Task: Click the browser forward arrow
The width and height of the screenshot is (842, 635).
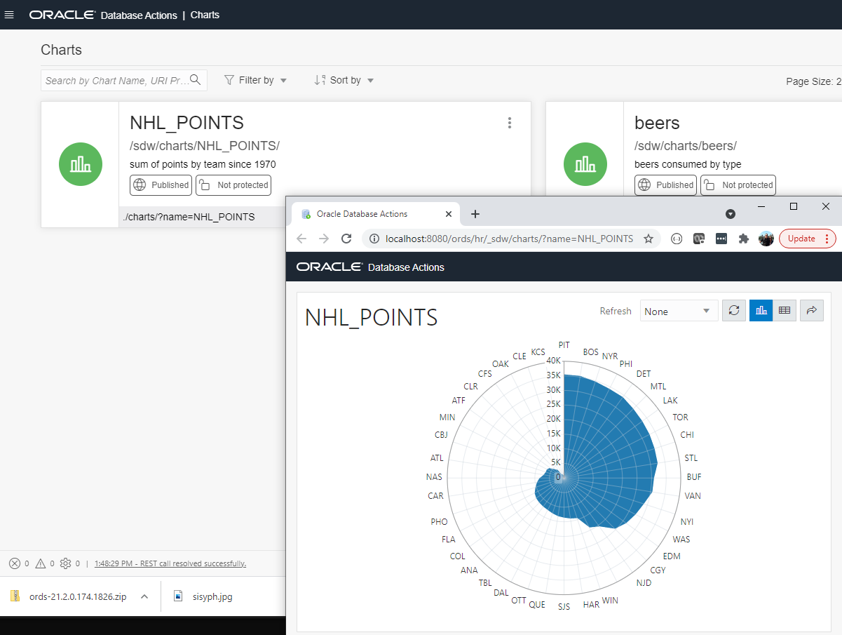Action: click(x=324, y=239)
